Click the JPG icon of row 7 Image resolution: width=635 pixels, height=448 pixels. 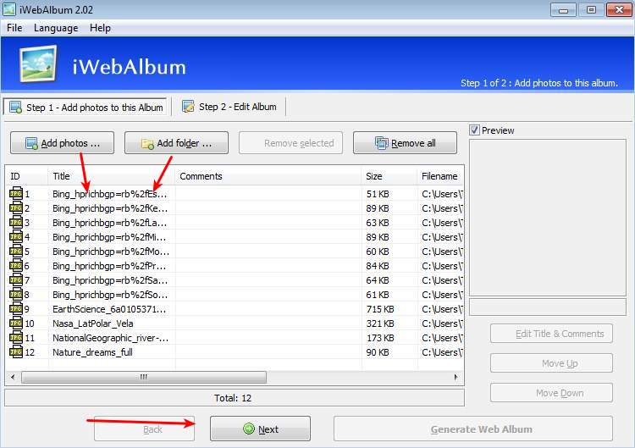tap(16, 280)
